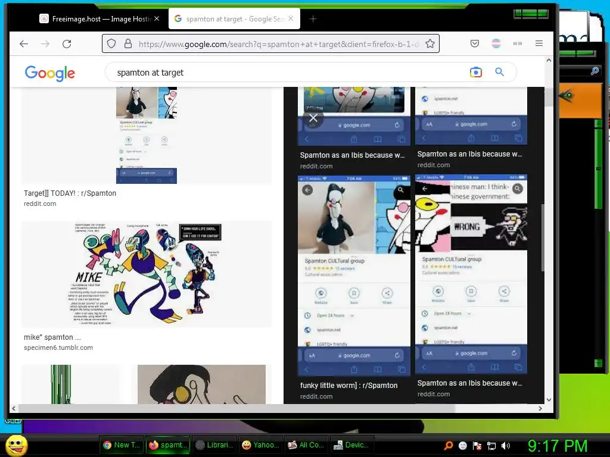Click the flag with red X tray icon
Image resolution: width=610 pixels, height=457 pixels.
[477, 446]
